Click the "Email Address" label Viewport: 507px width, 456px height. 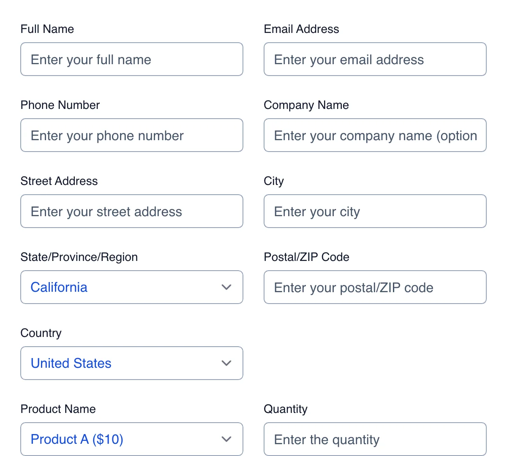point(301,29)
